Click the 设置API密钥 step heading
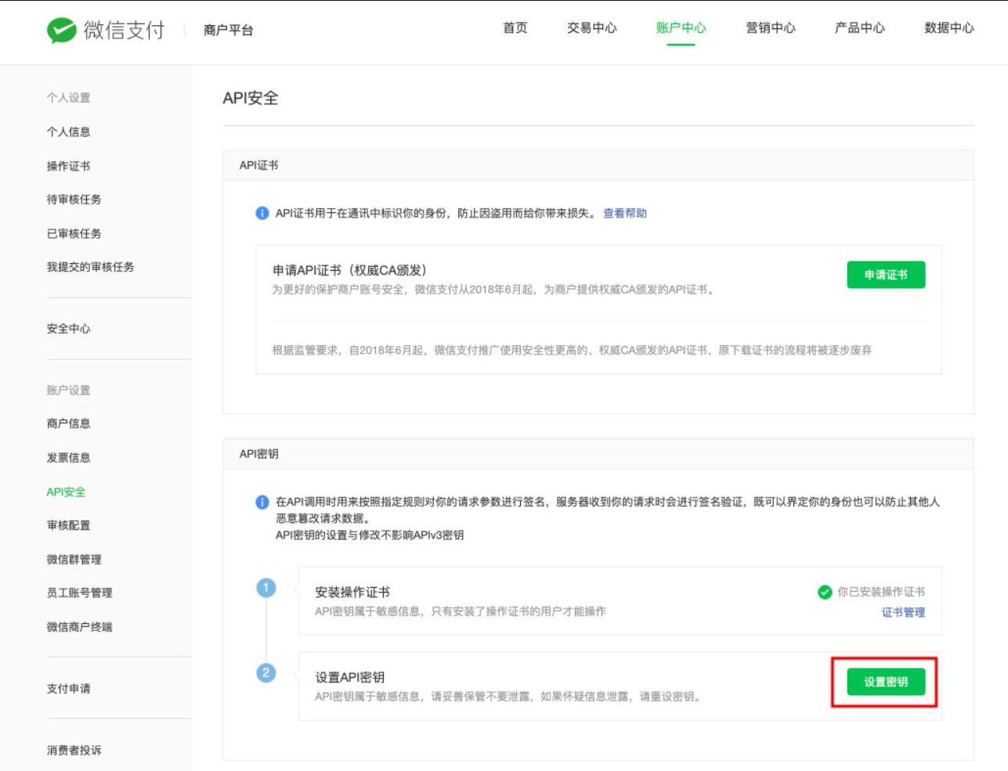Image resolution: width=1008 pixels, height=771 pixels. (x=350, y=677)
